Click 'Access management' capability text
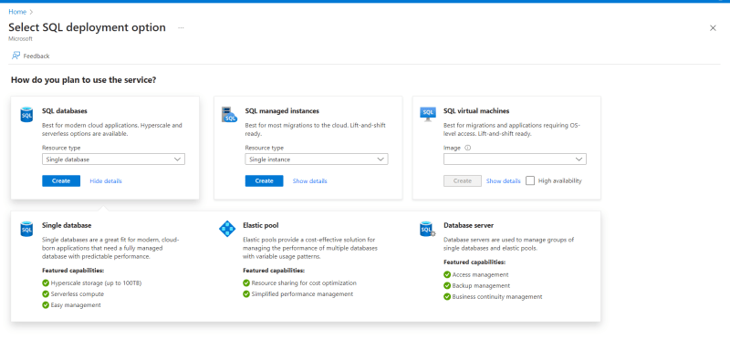 click(x=481, y=275)
